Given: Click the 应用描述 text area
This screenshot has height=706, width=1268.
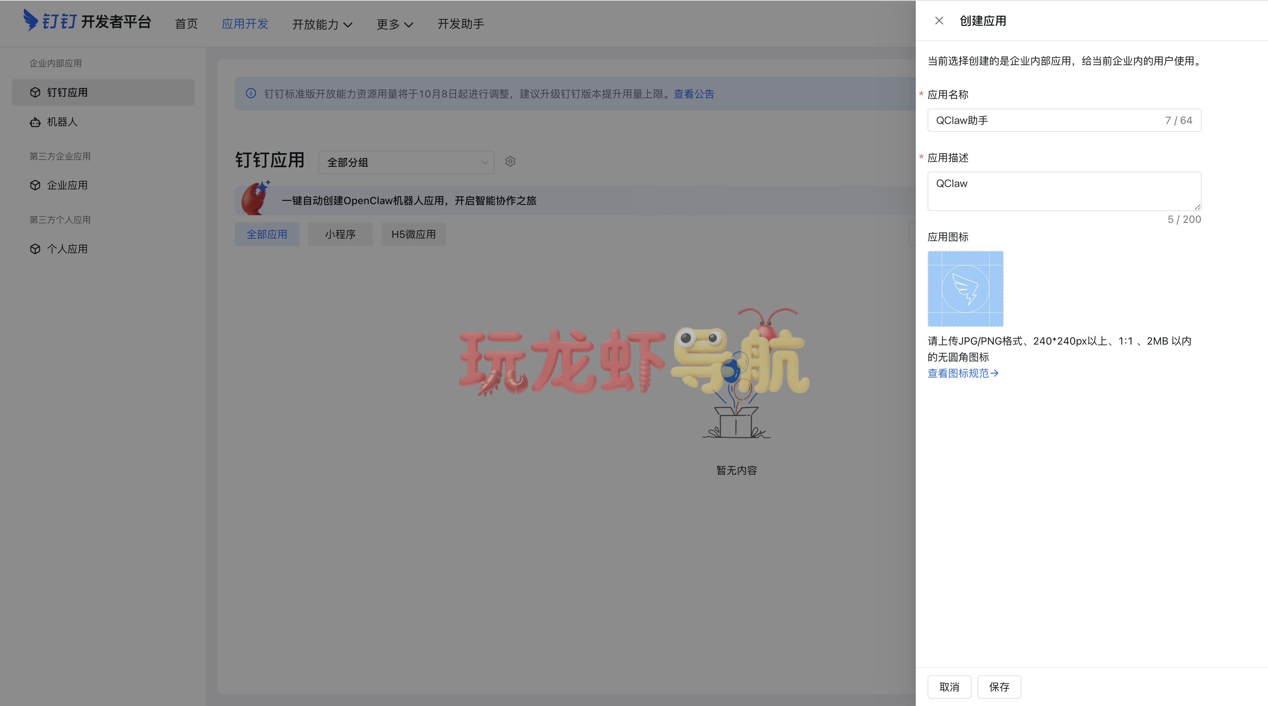Looking at the screenshot, I should tap(1064, 191).
